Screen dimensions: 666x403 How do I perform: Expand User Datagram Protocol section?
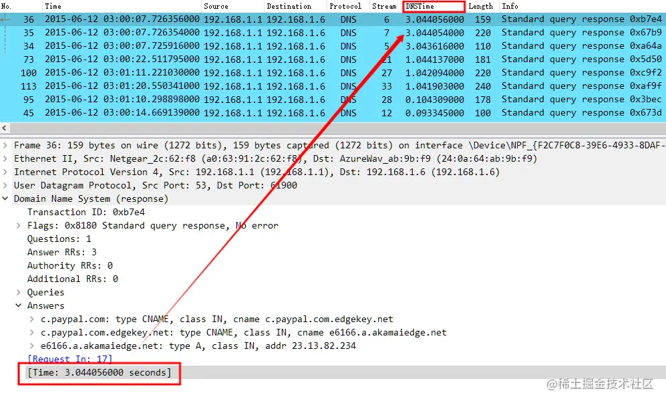click(5, 185)
